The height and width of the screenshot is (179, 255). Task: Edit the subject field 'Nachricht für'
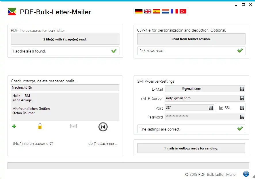pos(65,87)
